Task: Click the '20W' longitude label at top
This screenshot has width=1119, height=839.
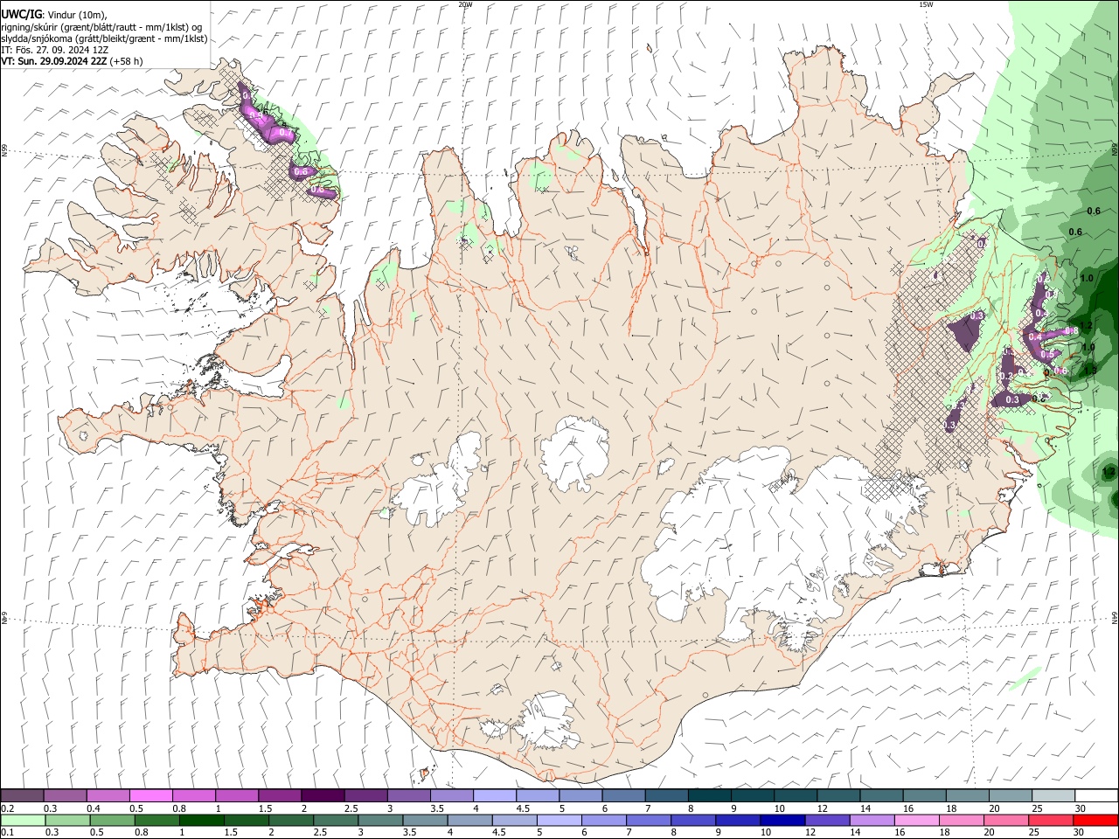Action: coord(466,4)
